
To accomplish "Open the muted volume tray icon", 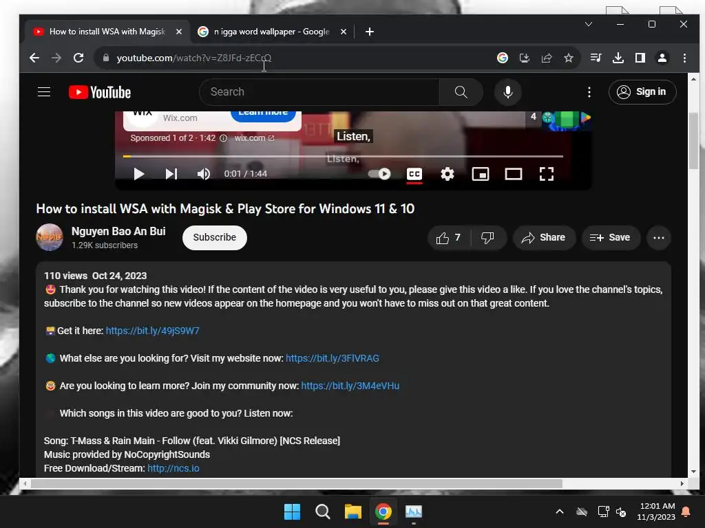I will (622, 511).
